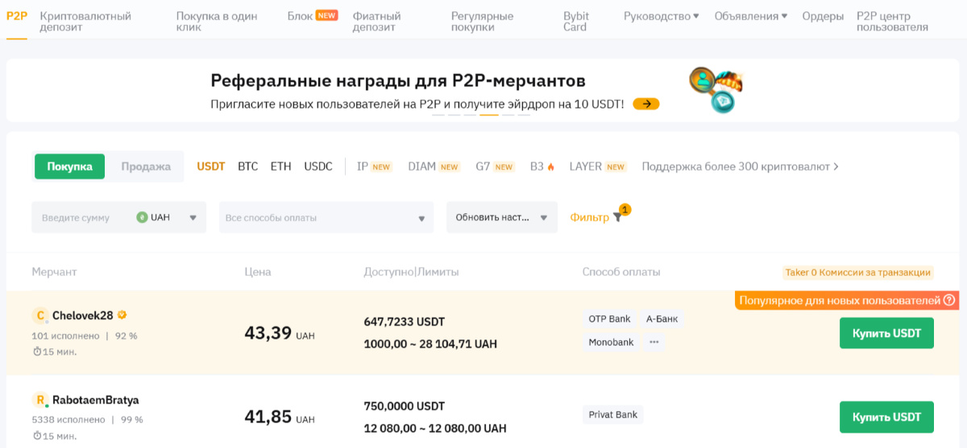Viewport: 967px width, 448px height.
Task: Select the Покупка (Buy) mode
Action: click(x=69, y=166)
